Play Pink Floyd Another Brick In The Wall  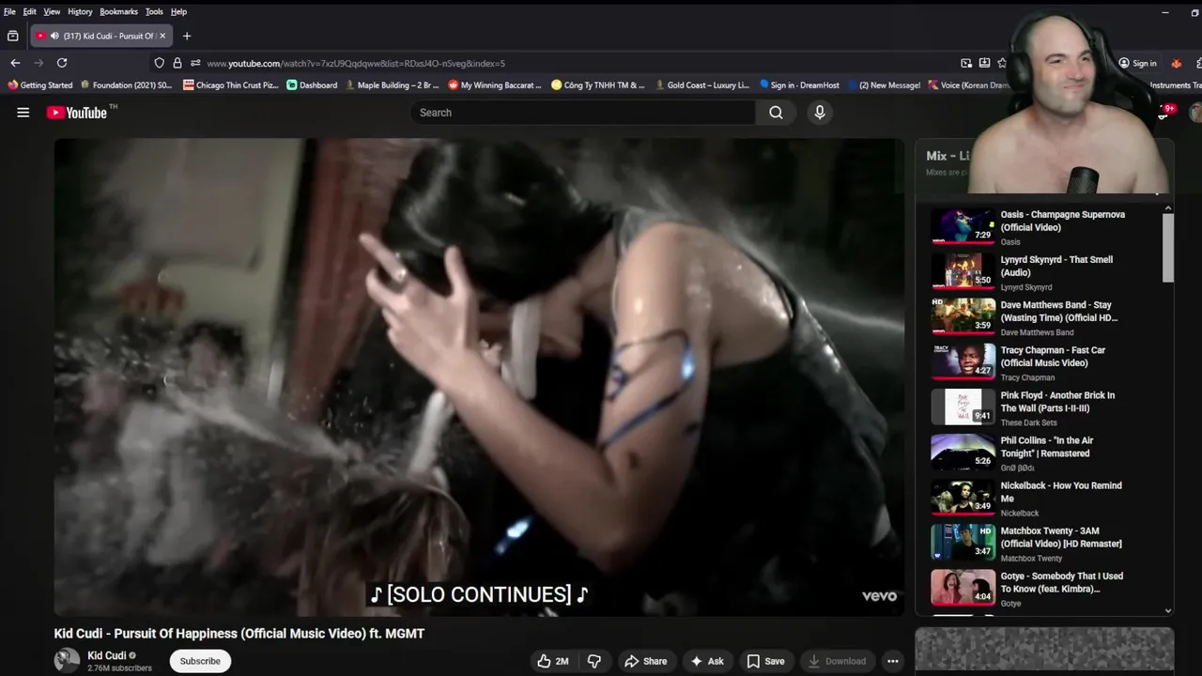(1044, 407)
